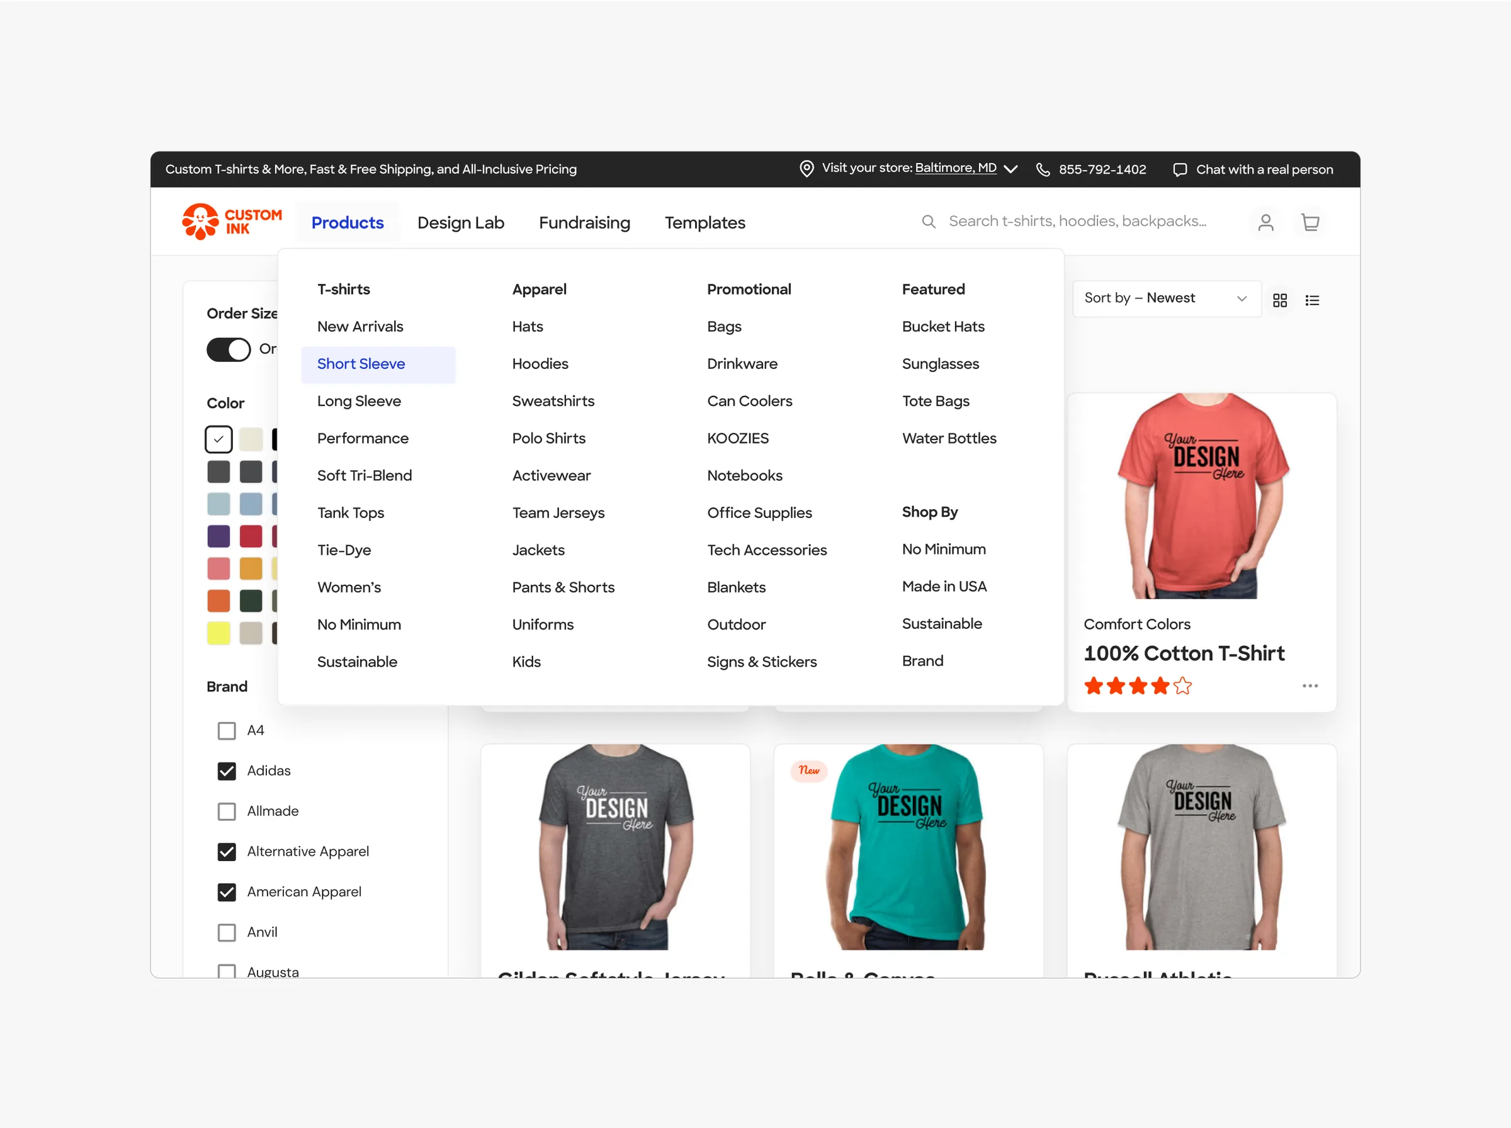1511x1128 pixels.
Task: Click the store location pin icon
Action: click(806, 169)
